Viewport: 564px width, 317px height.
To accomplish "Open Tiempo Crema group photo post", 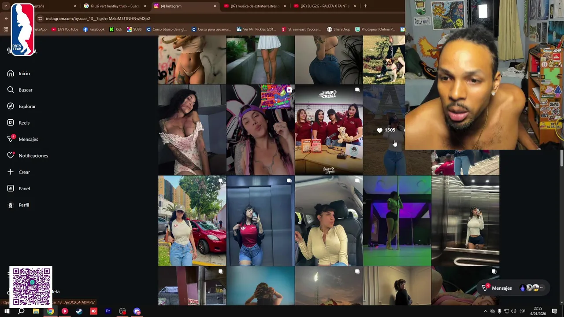I will point(329,130).
